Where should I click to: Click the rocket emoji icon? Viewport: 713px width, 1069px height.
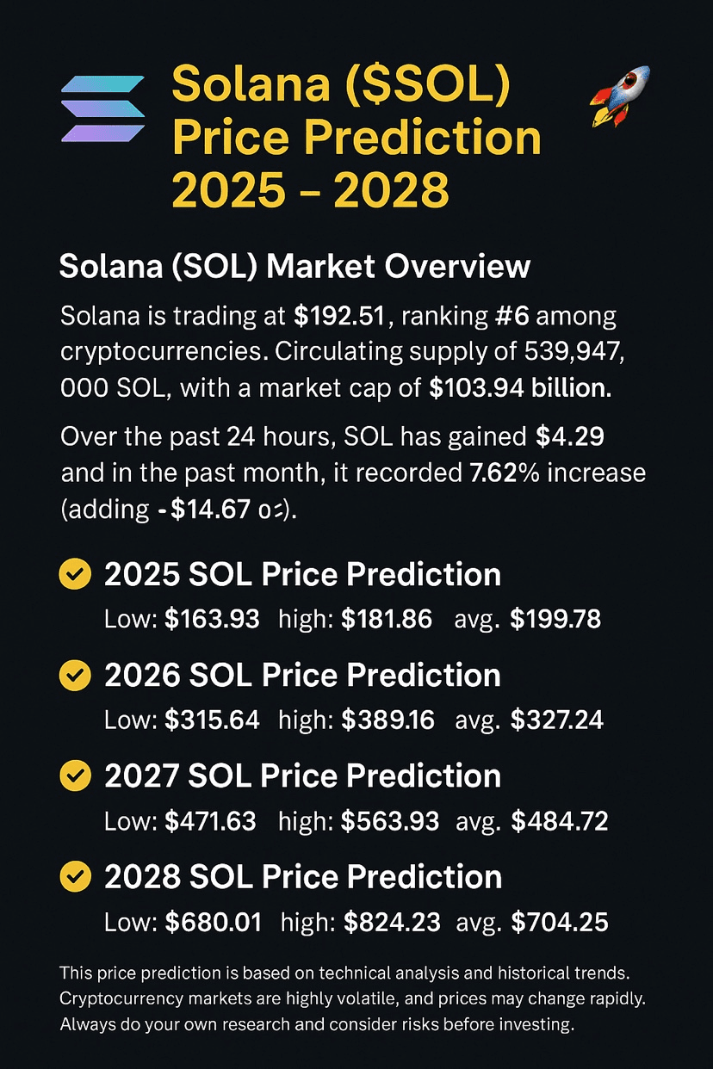click(620, 97)
